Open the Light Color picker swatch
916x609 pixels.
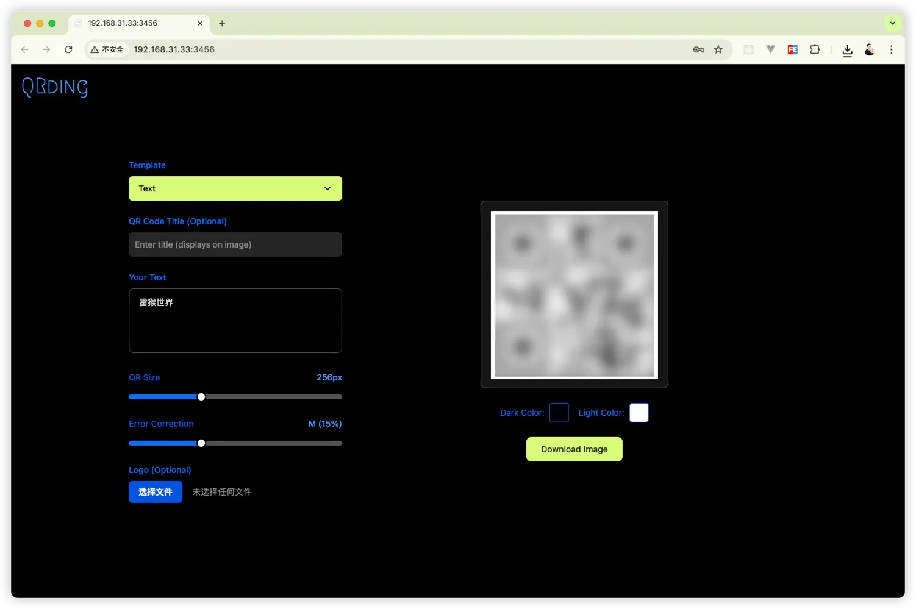639,413
